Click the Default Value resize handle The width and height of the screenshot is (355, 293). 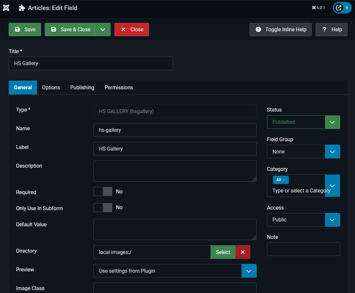254,237
